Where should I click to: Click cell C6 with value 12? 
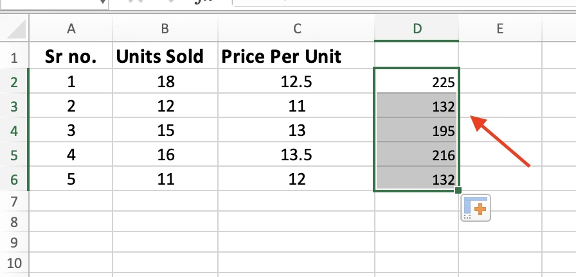coord(296,180)
